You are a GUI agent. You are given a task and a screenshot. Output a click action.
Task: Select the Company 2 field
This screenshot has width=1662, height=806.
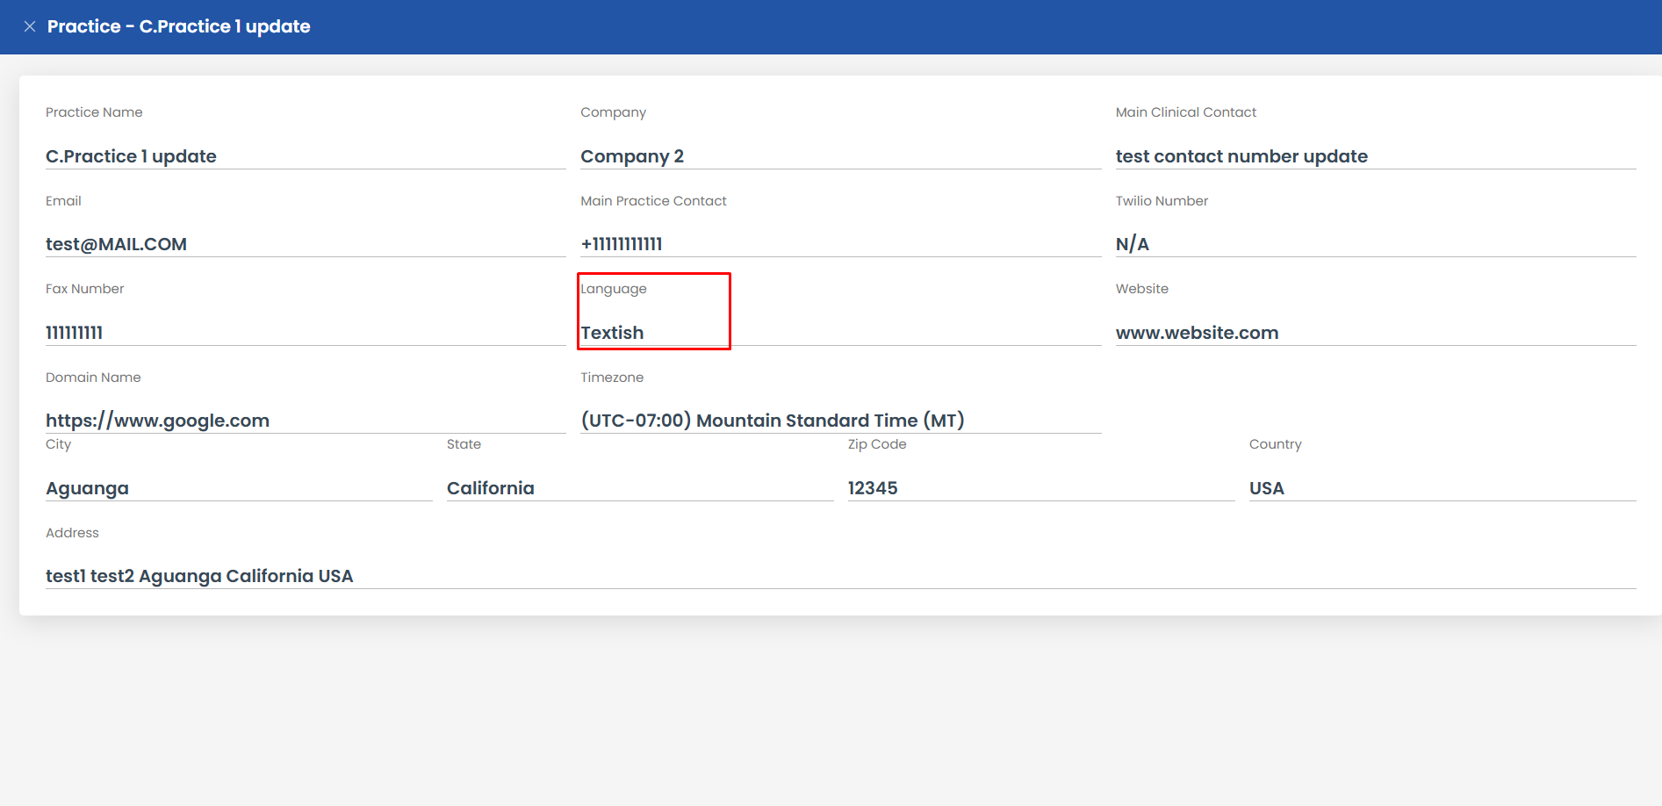pyautogui.click(x=631, y=156)
